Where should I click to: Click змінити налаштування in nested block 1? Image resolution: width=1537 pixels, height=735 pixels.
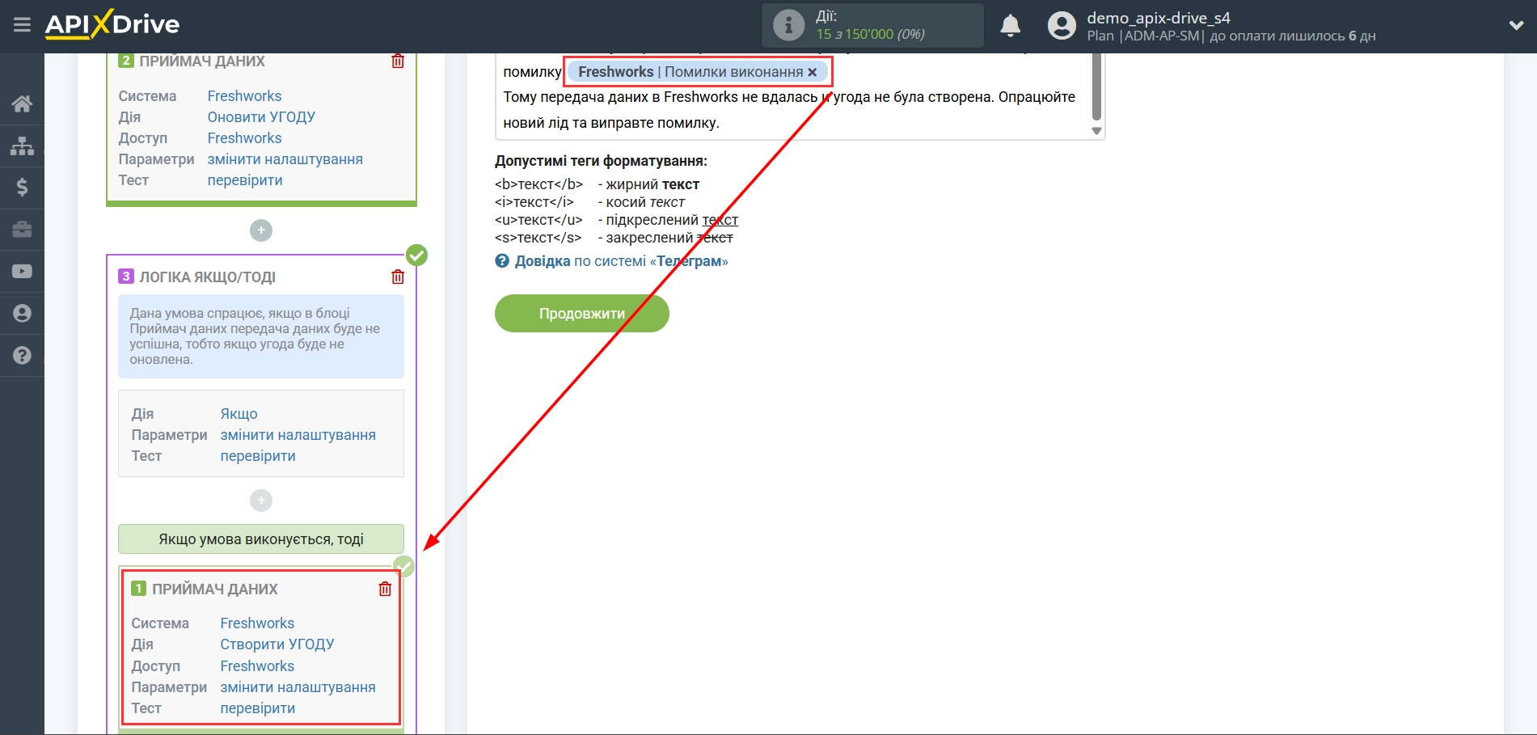coord(298,687)
